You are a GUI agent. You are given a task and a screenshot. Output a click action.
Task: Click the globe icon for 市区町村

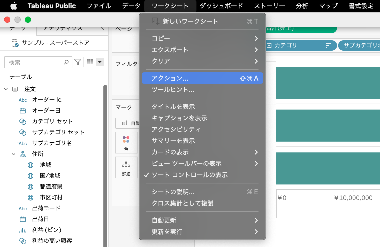tap(31, 198)
